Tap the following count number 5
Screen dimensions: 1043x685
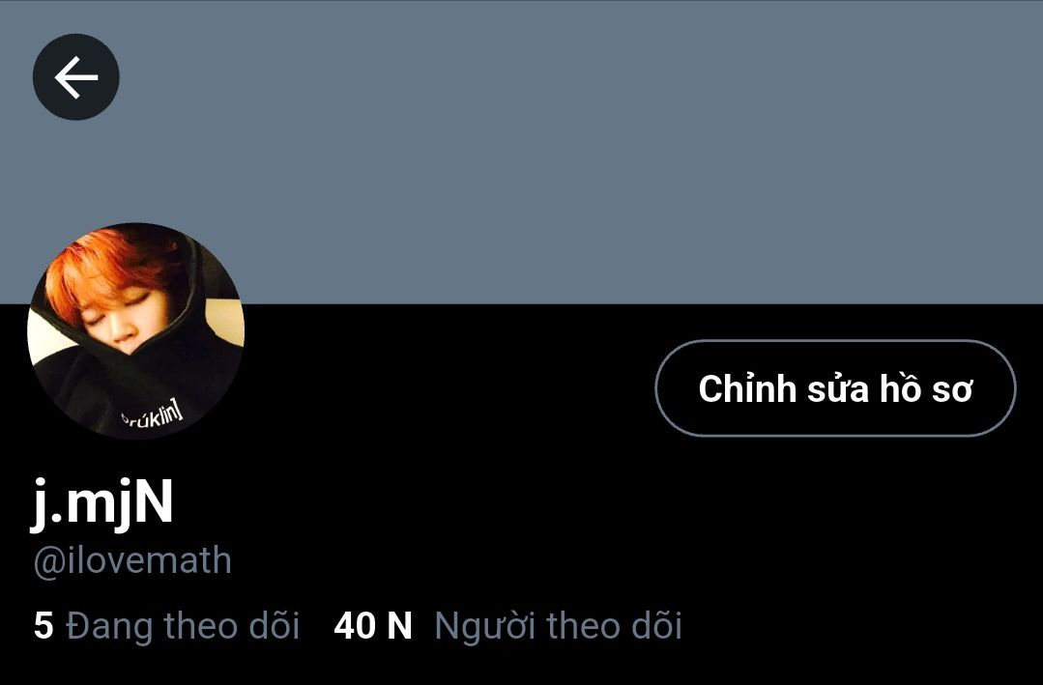(x=43, y=626)
